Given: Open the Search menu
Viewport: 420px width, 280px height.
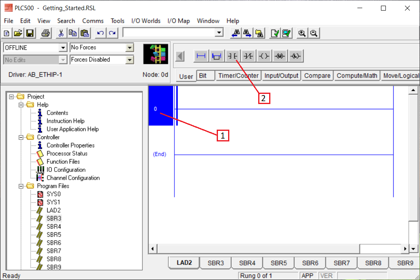Looking at the screenshot, I should tap(66, 21).
